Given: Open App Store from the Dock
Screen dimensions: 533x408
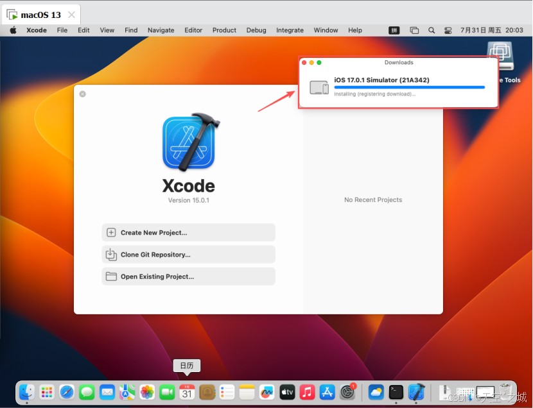Looking at the screenshot, I should pos(328,393).
